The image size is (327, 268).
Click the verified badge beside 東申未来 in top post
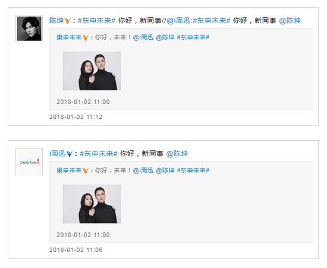point(86,37)
